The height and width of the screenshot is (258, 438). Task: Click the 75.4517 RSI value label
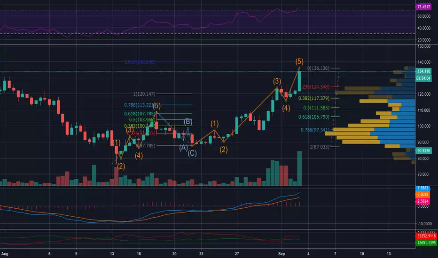pos(423,7)
